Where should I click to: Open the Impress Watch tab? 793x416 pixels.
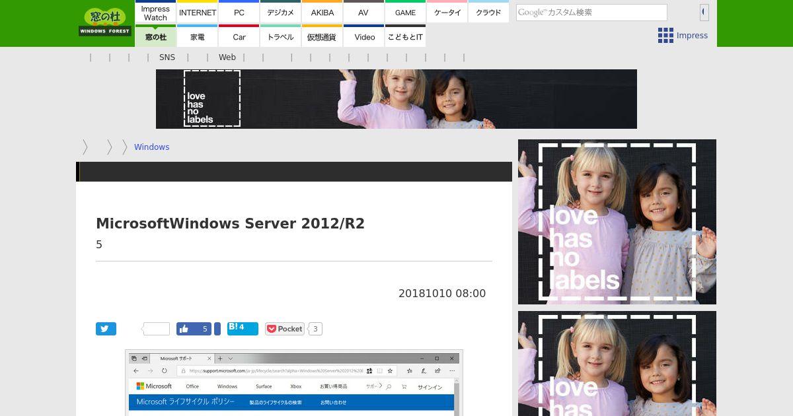155,13
